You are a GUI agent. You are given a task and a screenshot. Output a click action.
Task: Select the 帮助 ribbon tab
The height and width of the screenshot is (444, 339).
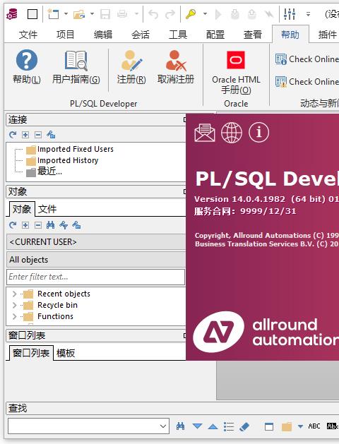[290, 35]
